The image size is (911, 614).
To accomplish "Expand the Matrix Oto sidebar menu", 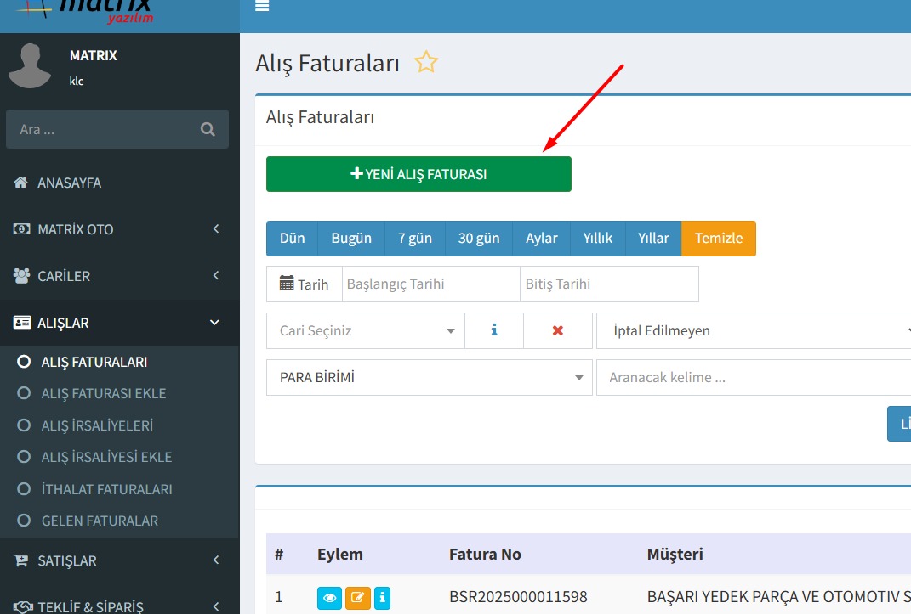I will click(x=119, y=229).
